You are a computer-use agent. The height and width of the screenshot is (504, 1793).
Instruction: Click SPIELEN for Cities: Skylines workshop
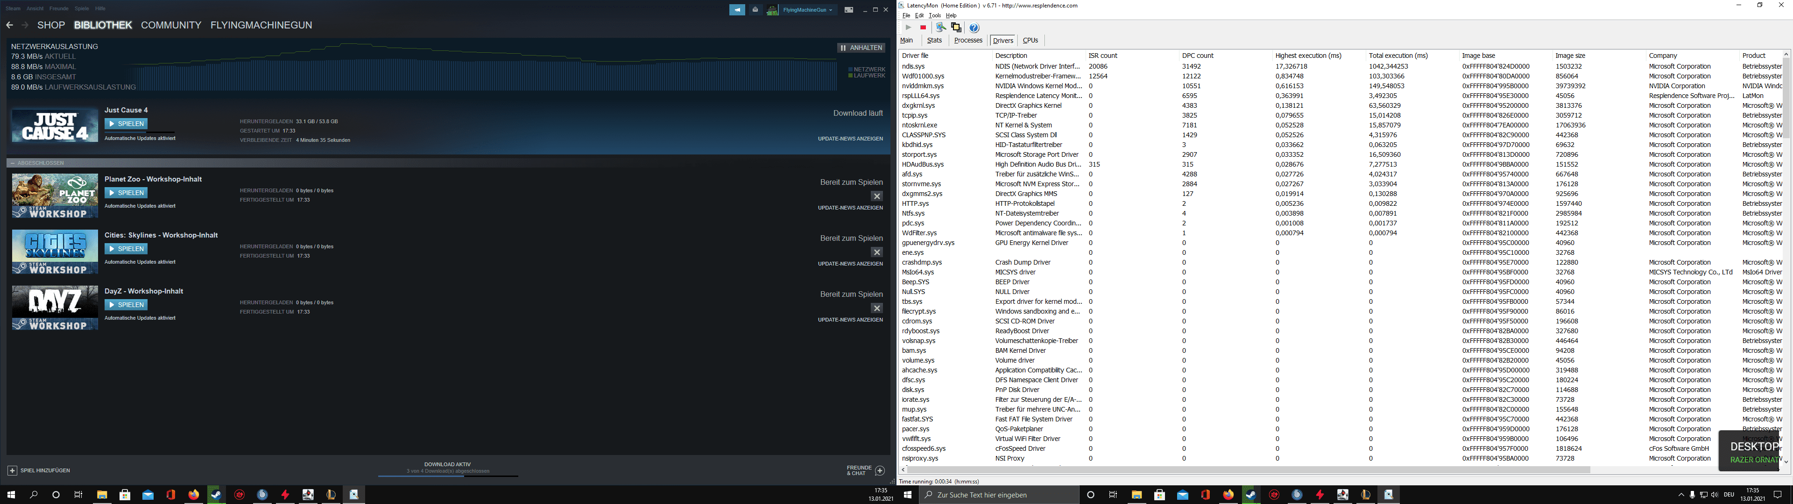pyautogui.click(x=126, y=249)
